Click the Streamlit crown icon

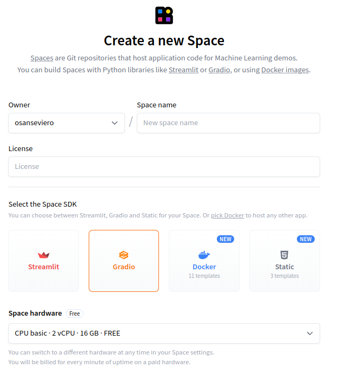pyautogui.click(x=44, y=255)
